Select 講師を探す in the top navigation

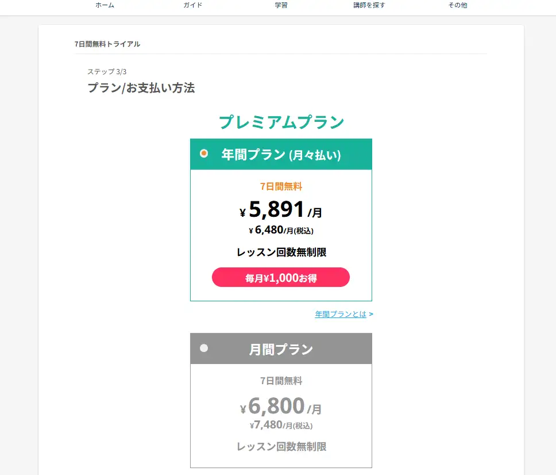coord(369,5)
